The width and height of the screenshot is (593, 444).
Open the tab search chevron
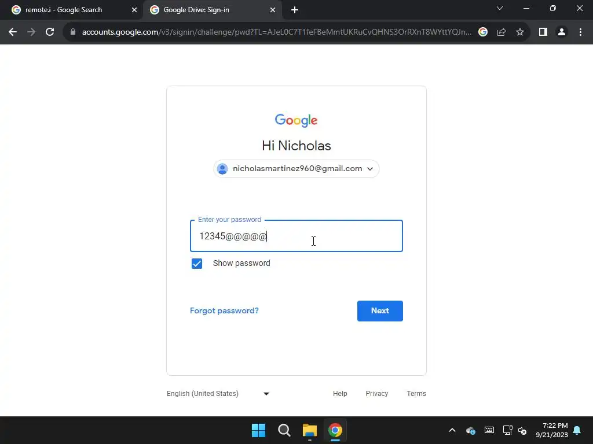(500, 8)
